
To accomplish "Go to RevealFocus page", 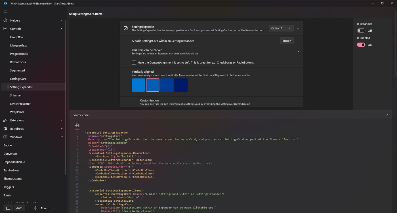I will pyautogui.click(x=33, y=62).
